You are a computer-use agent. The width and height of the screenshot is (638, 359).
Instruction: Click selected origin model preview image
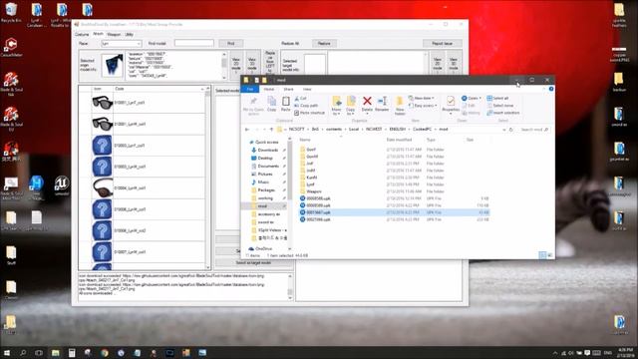[113, 65]
